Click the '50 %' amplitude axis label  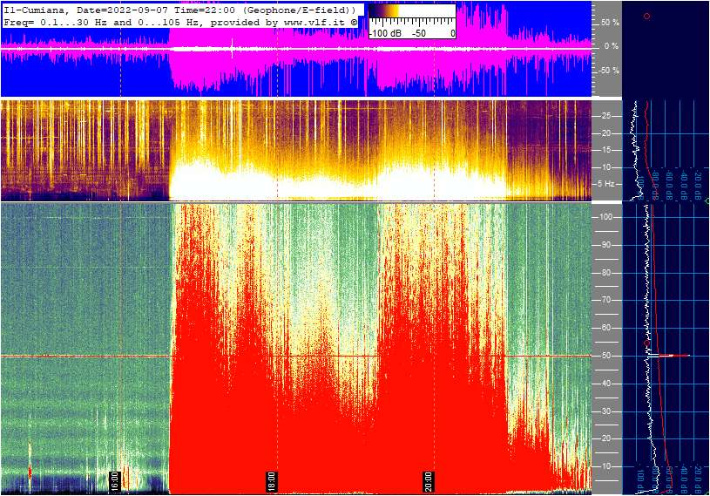pyautogui.click(x=610, y=22)
